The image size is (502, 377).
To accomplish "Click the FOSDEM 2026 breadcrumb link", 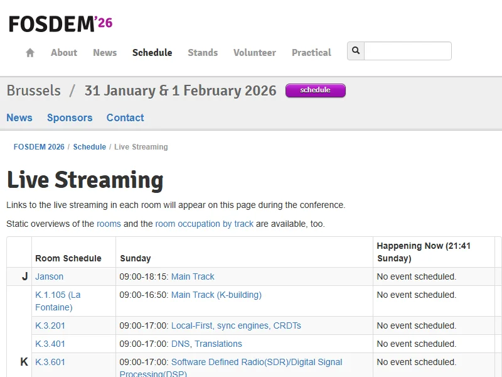I will pyautogui.click(x=39, y=147).
